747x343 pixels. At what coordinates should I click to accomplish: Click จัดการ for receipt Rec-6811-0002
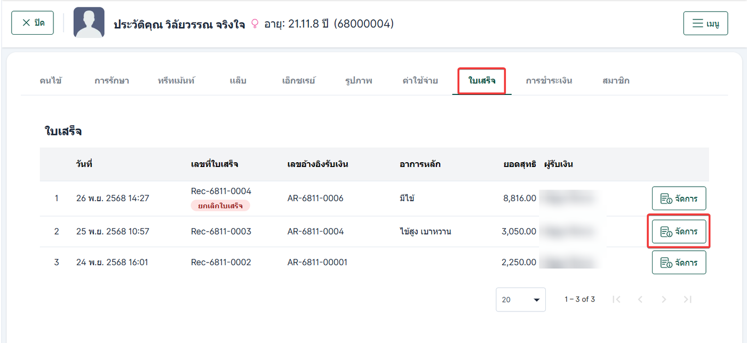(679, 262)
